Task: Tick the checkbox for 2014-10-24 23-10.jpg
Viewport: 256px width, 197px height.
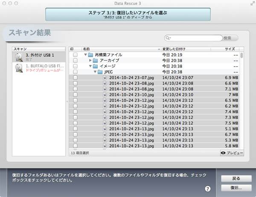Action: click(x=75, y=94)
